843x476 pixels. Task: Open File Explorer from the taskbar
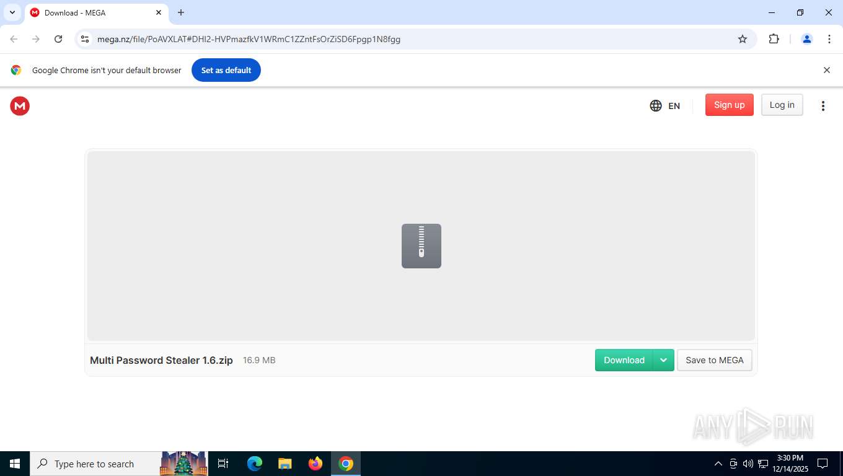click(285, 464)
